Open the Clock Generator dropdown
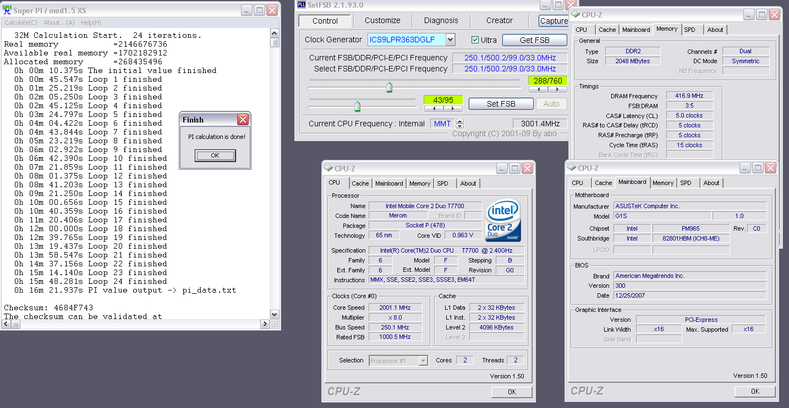The image size is (789, 408). [451, 40]
